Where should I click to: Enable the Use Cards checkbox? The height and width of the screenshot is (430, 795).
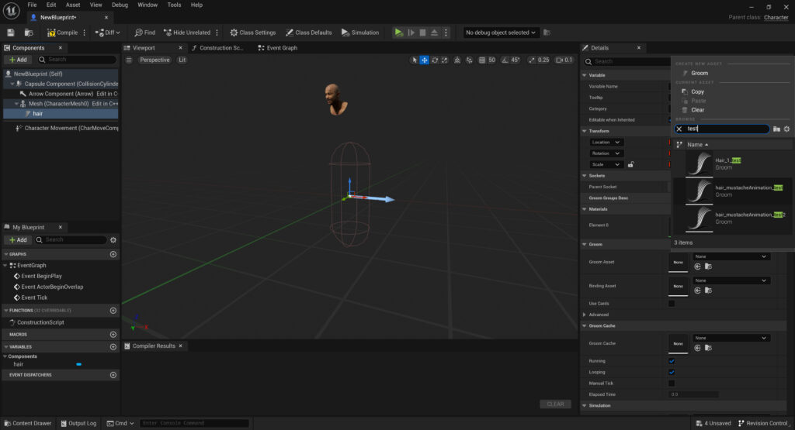672,304
